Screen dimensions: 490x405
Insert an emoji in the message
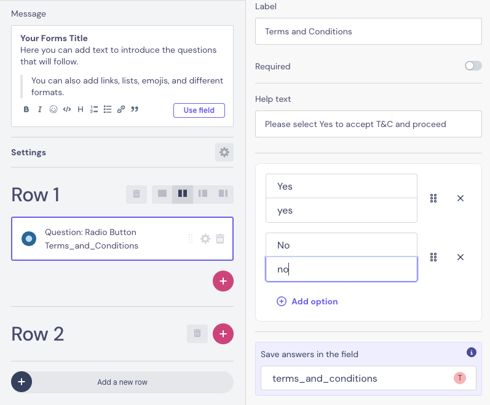(x=53, y=110)
